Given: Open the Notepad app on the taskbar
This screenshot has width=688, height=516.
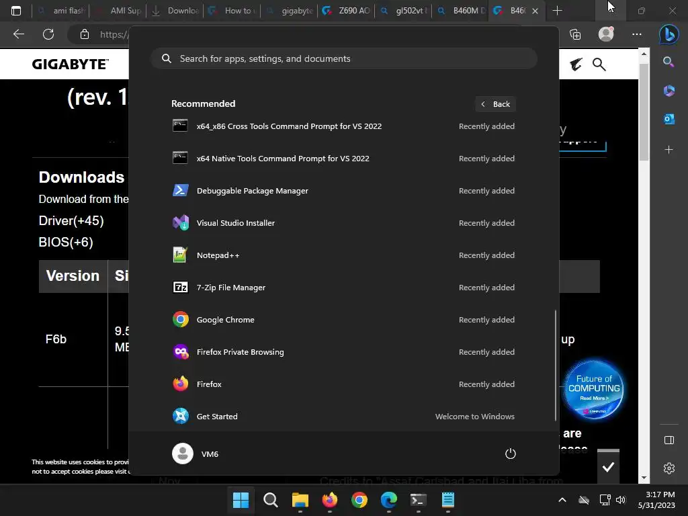Looking at the screenshot, I should pyautogui.click(x=448, y=500).
